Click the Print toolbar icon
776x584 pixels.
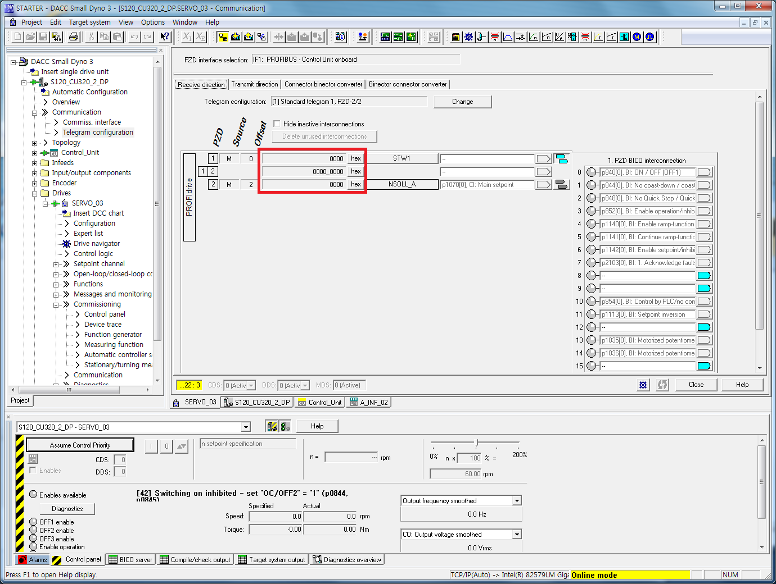74,37
